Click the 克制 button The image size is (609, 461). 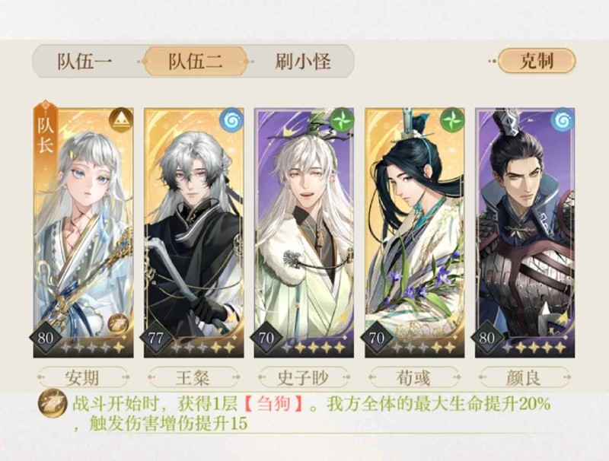tap(537, 61)
